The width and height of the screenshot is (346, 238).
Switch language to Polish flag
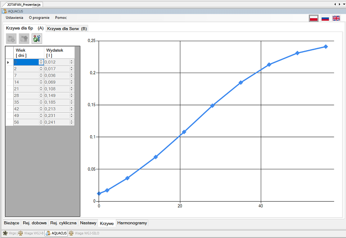click(313, 18)
